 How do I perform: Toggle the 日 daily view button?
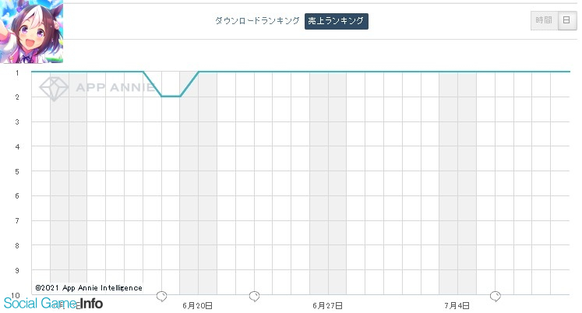pyautogui.click(x=566, y=20)
